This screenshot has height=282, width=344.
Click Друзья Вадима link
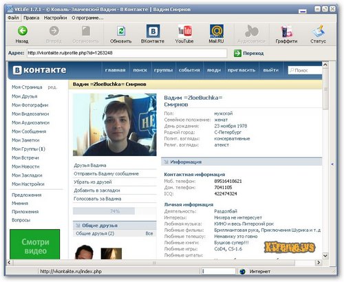[90, 165]
